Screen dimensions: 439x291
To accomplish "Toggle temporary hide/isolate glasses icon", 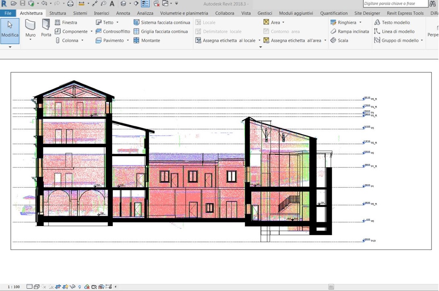I will pos(73,287).
